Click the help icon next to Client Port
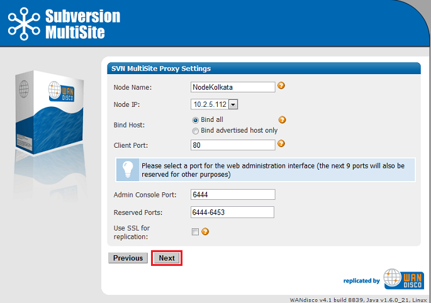 coord(281,143)
